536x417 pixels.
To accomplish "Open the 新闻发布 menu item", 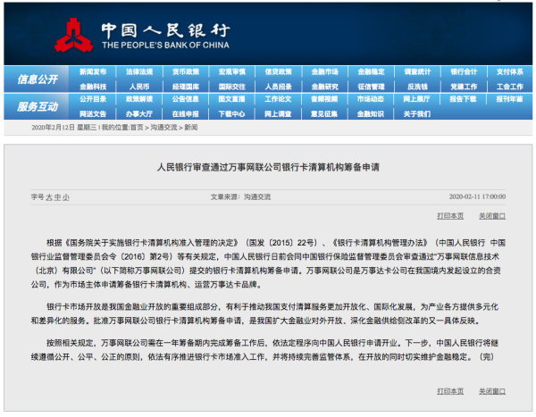I will click(93, 71).
